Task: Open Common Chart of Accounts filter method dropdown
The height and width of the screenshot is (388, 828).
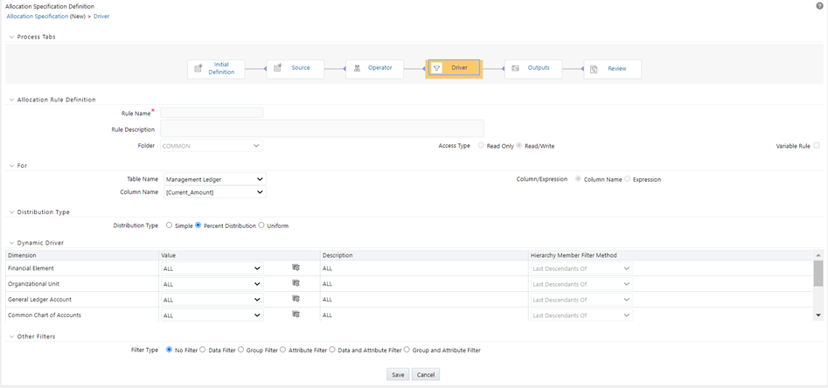Action: pyautogui.click(x=581, y=315)
